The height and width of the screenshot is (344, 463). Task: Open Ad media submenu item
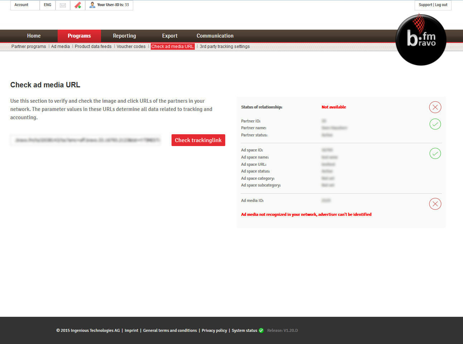61,47
